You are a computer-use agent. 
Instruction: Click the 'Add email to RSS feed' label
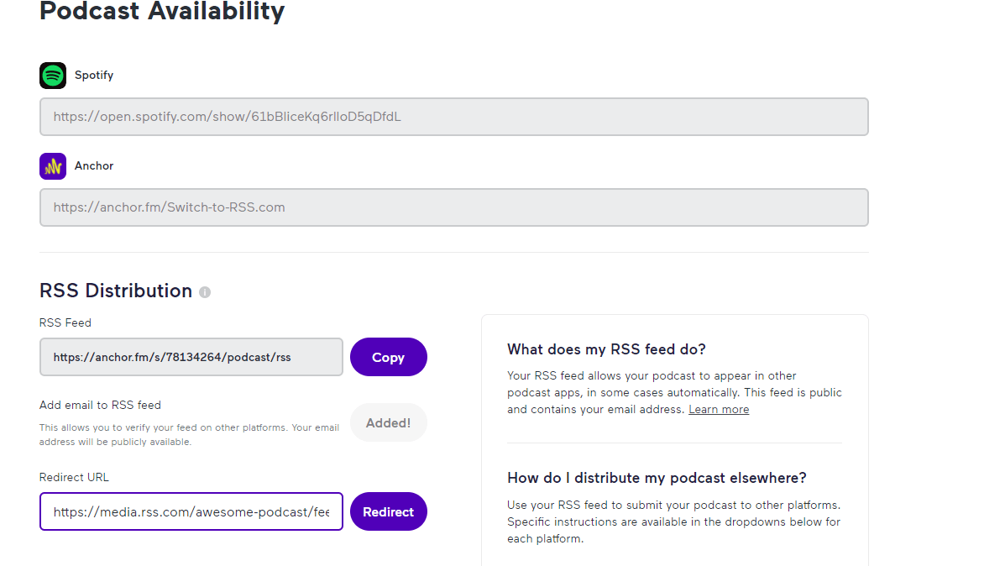pos(100,405)
